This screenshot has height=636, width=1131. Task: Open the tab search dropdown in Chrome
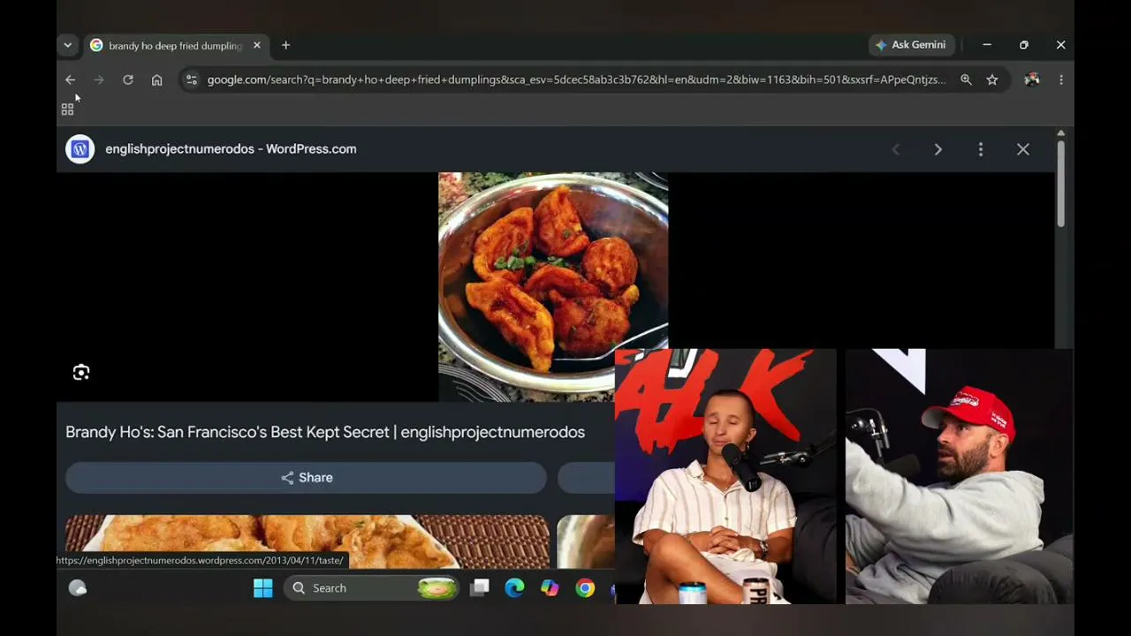[67, 45]
